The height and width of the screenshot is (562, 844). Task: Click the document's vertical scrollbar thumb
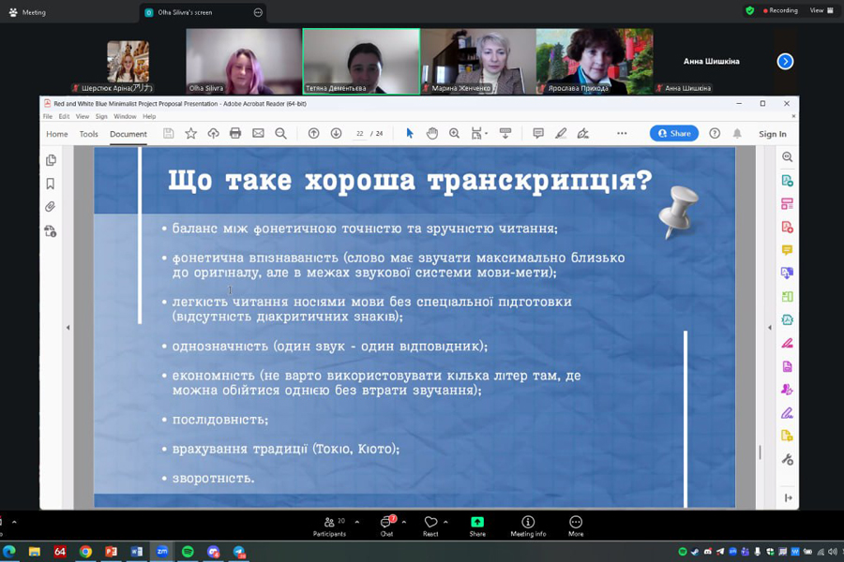coord(760,452)
